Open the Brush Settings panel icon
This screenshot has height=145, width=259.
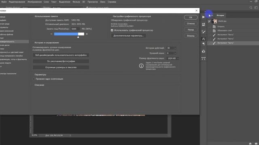pyautogui.click(x=204, y=32)
